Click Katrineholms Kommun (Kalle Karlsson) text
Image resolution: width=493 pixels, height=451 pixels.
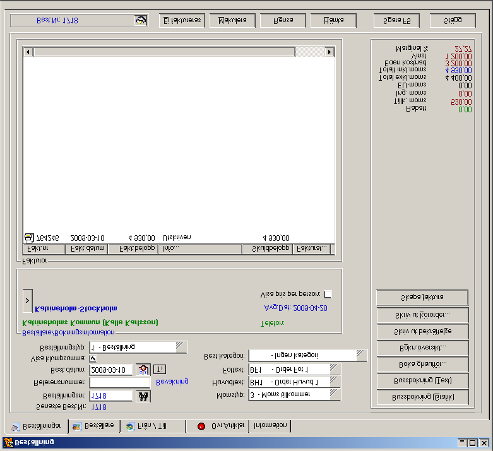coord(90,323)
